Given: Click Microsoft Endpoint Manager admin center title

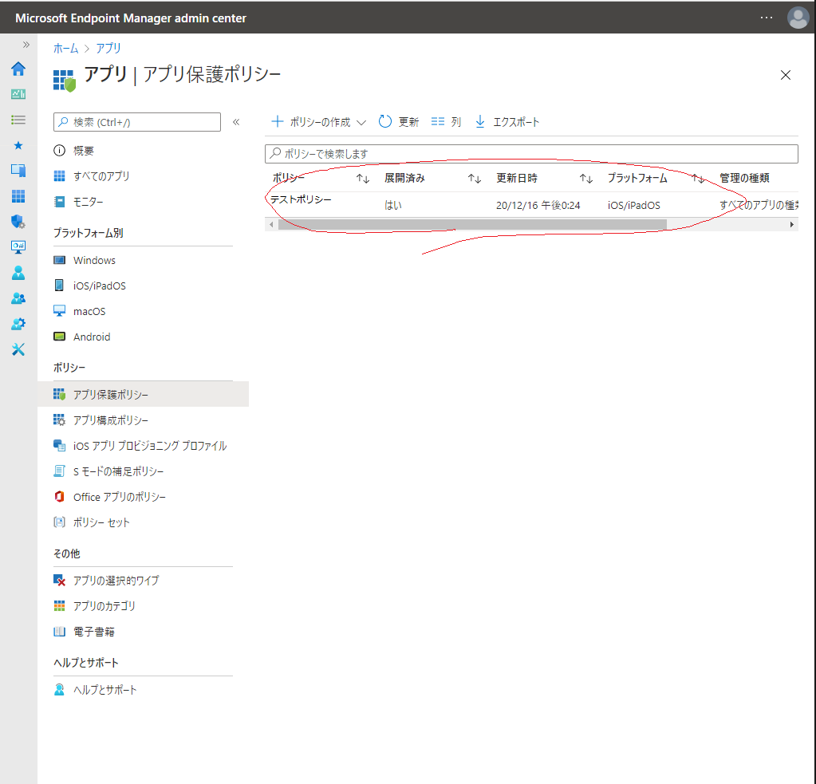Looking at the screenshot, I should point(131,18).
